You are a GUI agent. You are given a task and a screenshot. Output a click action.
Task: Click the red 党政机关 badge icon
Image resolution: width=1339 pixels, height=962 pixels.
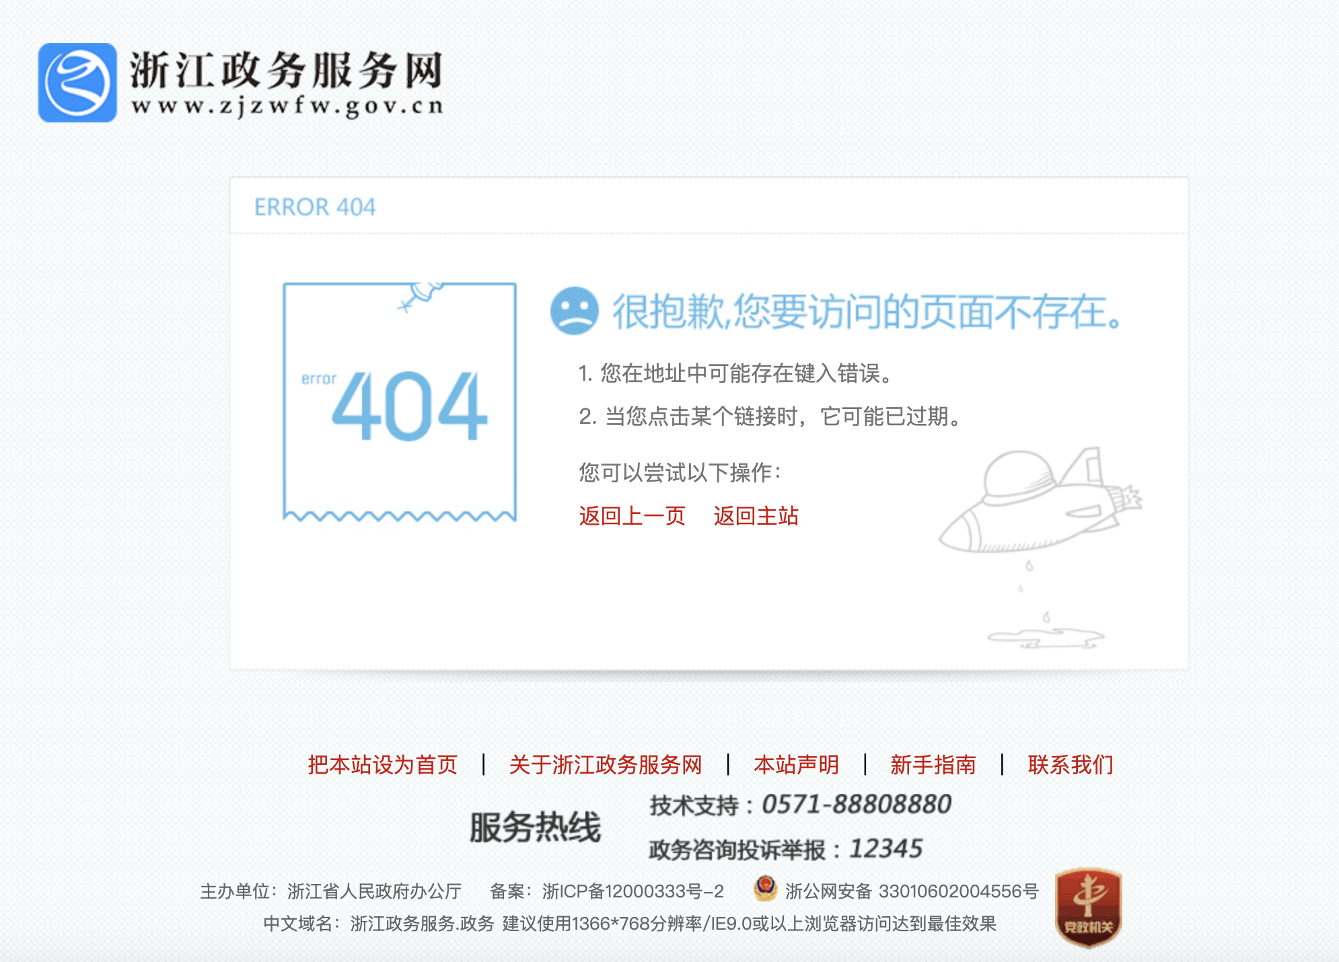tap(1088, 907)
